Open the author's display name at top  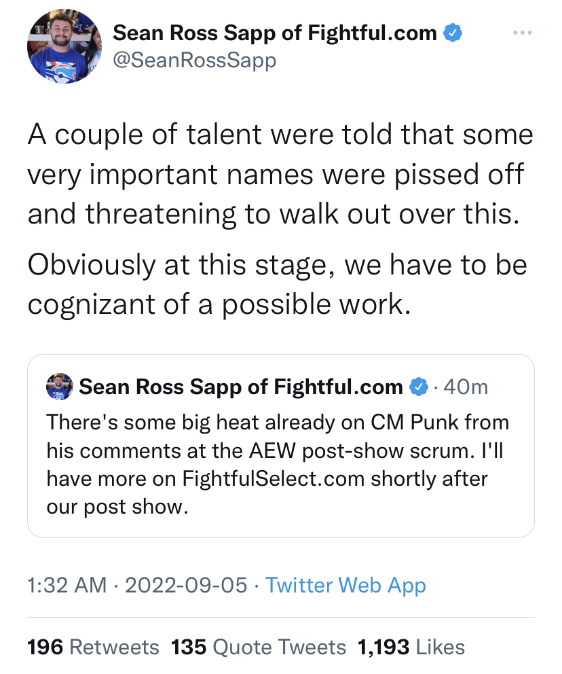pos(274,32)
